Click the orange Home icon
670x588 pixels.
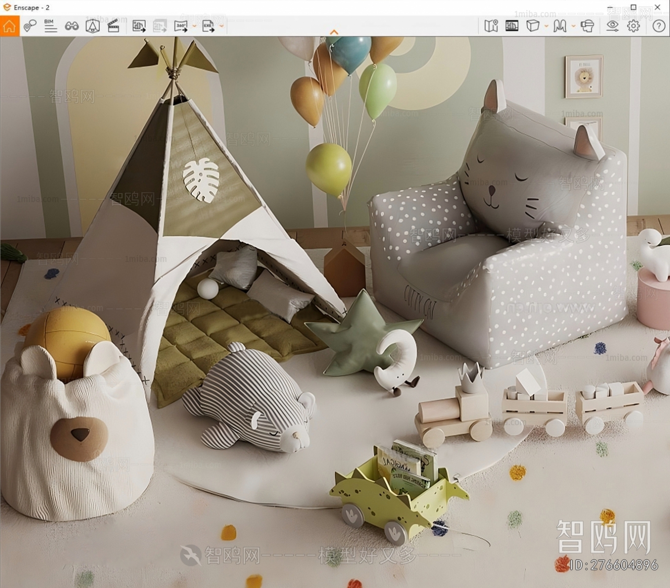tap(9, 26)
